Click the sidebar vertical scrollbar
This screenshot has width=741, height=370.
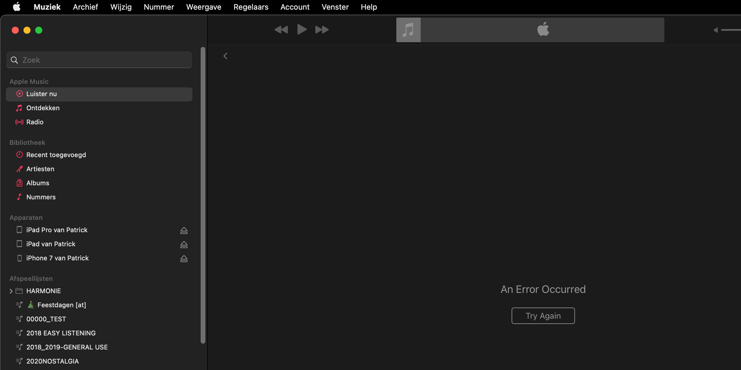[203, 195]
